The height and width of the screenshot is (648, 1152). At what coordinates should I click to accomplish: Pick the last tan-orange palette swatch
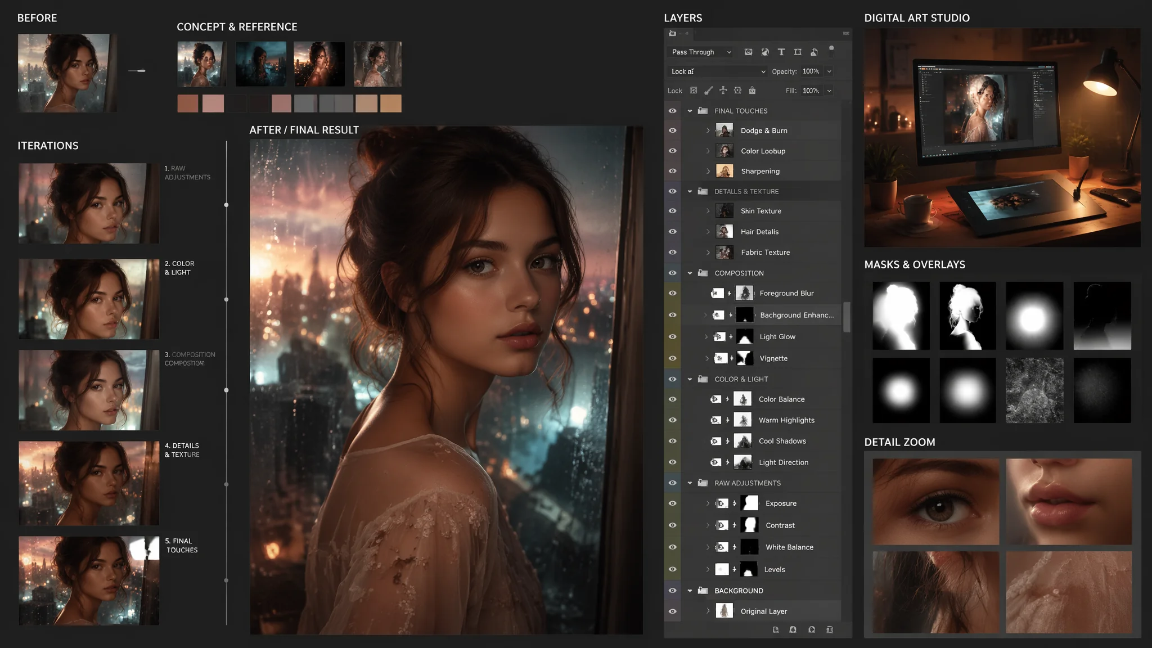pyautogui.click(x=391, y=103)
